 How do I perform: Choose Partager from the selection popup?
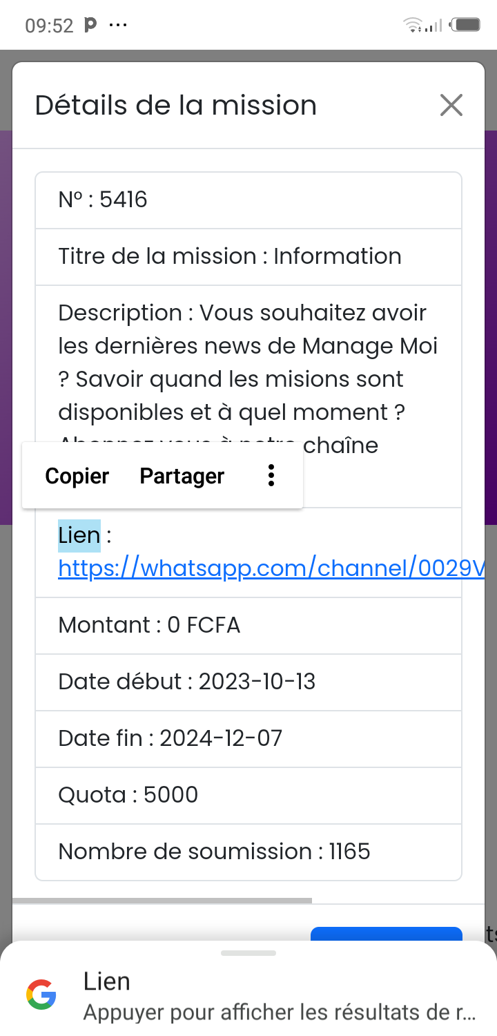[x=182, y=476]
